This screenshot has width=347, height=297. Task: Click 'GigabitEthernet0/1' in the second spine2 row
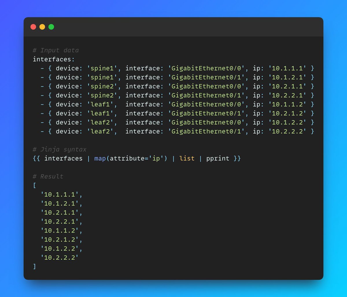[x=206, y=95]
